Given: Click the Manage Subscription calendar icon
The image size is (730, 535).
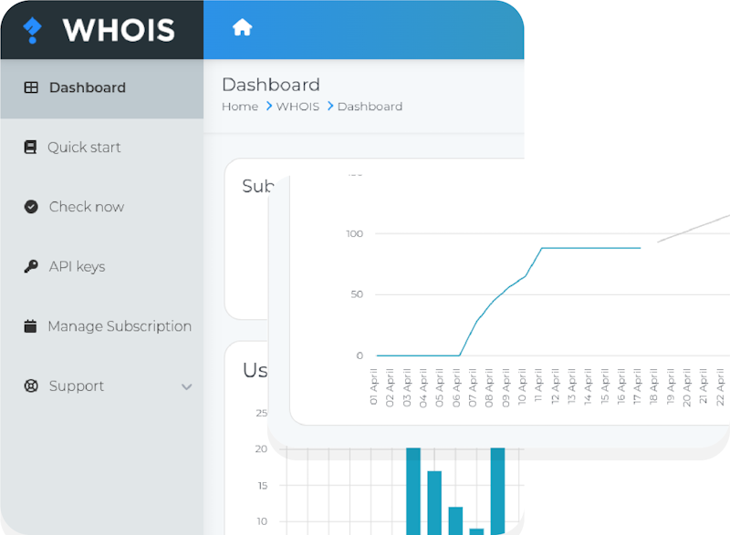Looking at the screenshot, I should [30, 326].
